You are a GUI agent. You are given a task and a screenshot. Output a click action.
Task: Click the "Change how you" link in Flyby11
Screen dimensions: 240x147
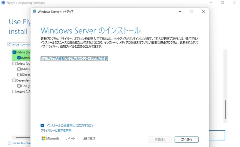(x=19, y=44)
